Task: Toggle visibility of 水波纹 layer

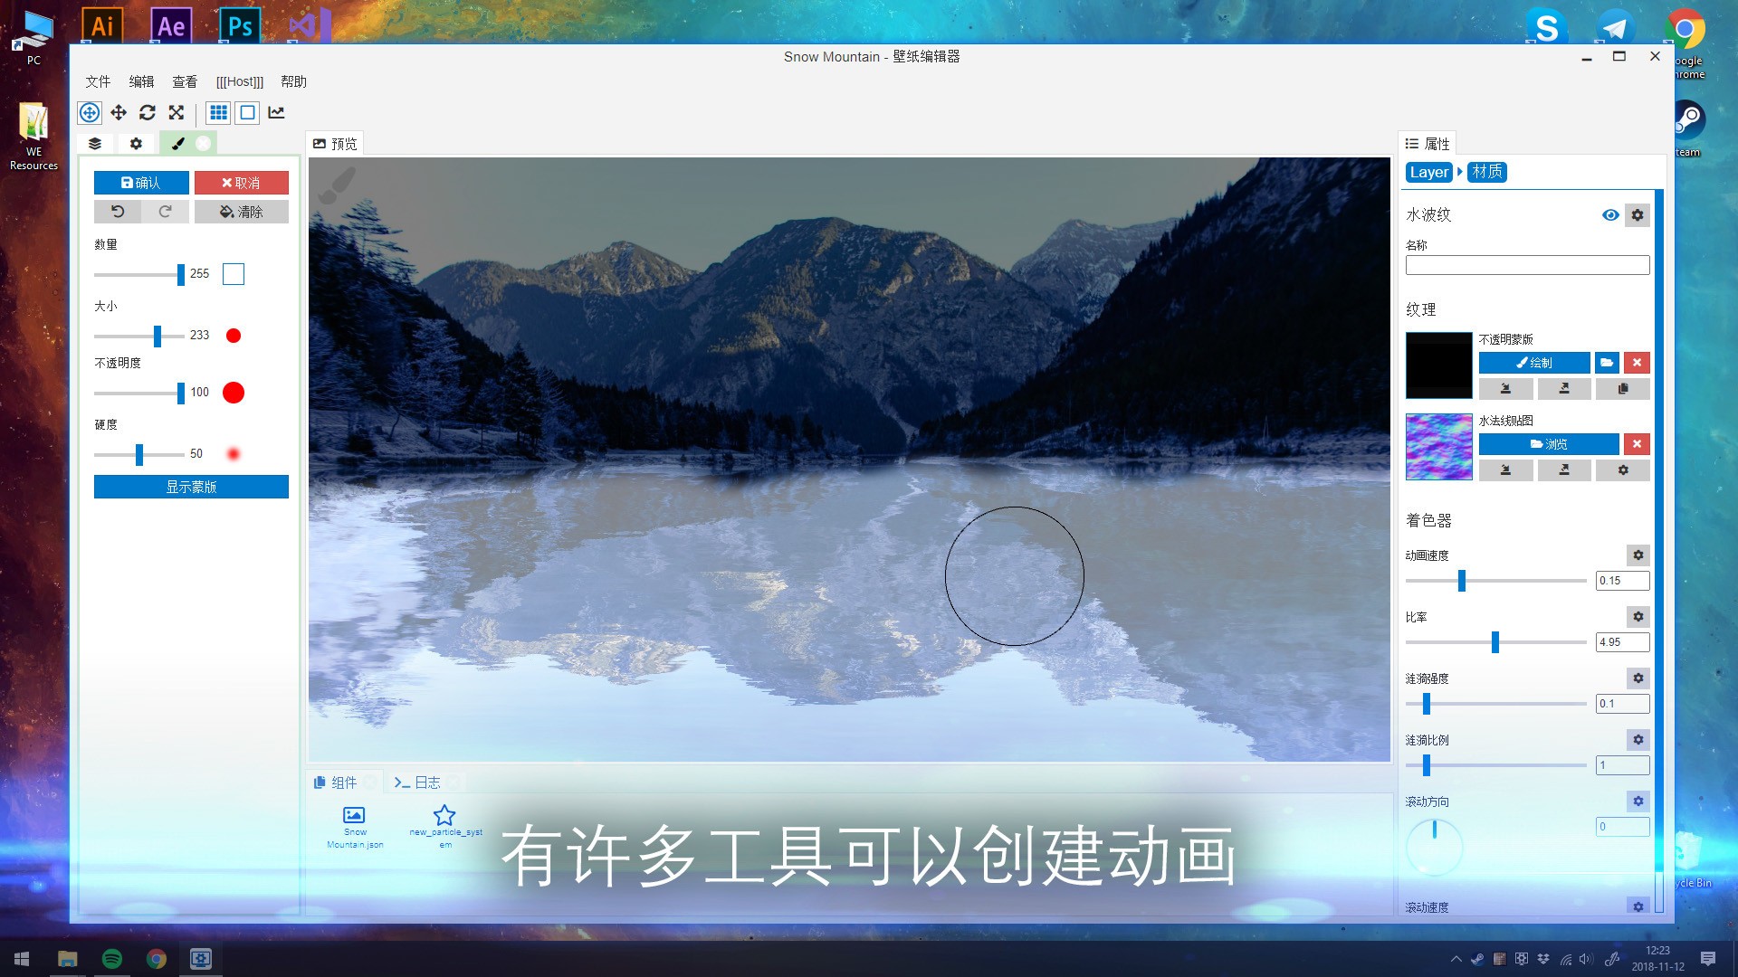Action: (1611, 214)
